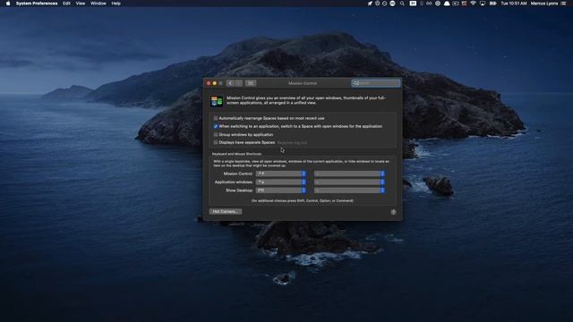
Task: Click the Wi-Fi status icon
Action: pos(473,4)
